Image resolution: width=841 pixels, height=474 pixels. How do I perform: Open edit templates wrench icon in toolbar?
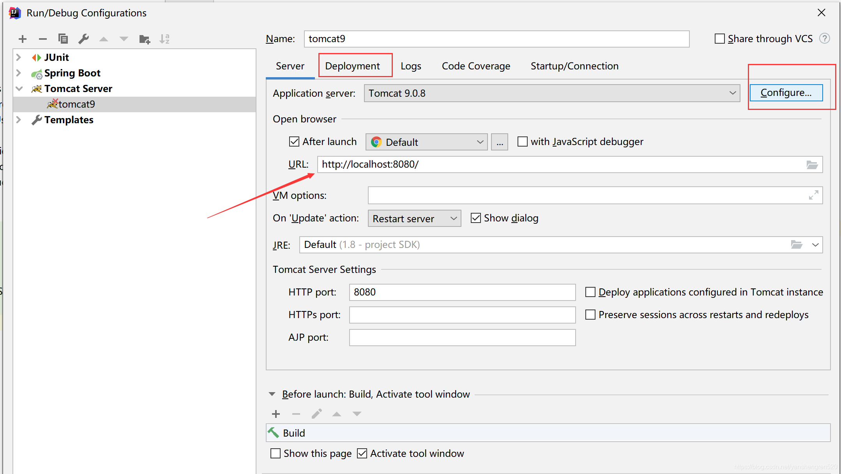click(84, 39)
